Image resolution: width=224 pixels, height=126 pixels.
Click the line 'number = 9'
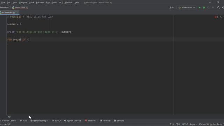(x=14, y=24)
